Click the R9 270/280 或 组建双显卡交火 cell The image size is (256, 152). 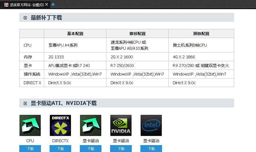(201, 66)
